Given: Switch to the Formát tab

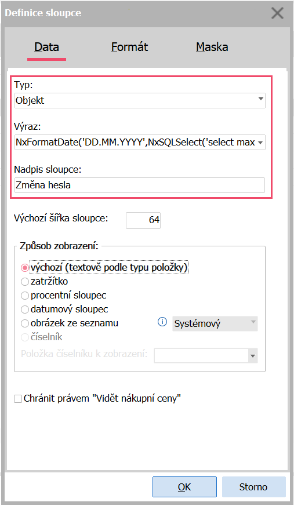Looking at the screenshot, I should (129, 47).
